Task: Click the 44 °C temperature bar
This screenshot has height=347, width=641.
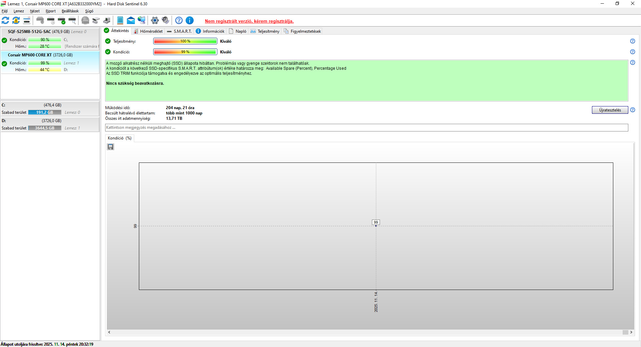Action: (45, 70)
